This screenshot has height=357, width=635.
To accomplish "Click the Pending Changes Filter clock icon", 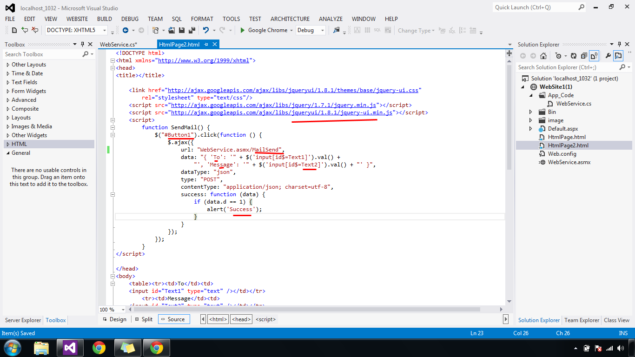I will tap(558, 56).
